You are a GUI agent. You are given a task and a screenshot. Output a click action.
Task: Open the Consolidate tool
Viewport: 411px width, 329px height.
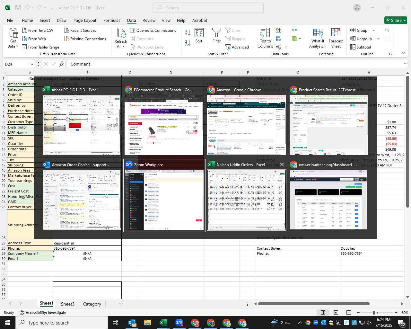pyautogui.click(x=294, y=30)
